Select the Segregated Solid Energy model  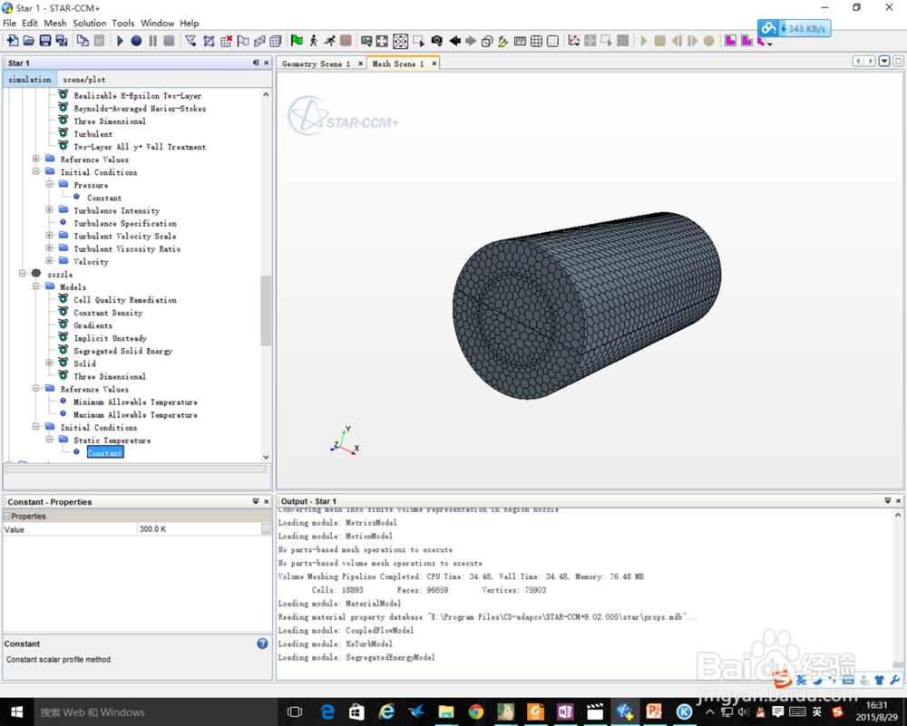point(122,351)
